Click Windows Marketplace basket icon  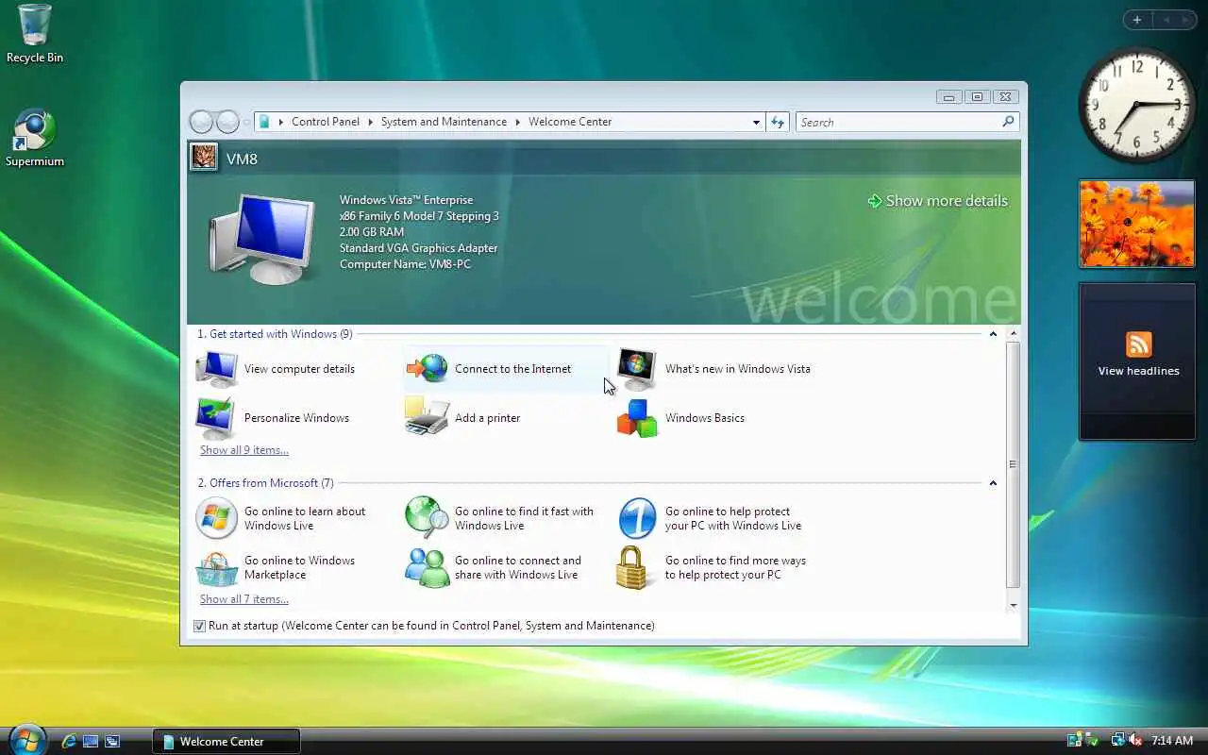click(217, 568)
